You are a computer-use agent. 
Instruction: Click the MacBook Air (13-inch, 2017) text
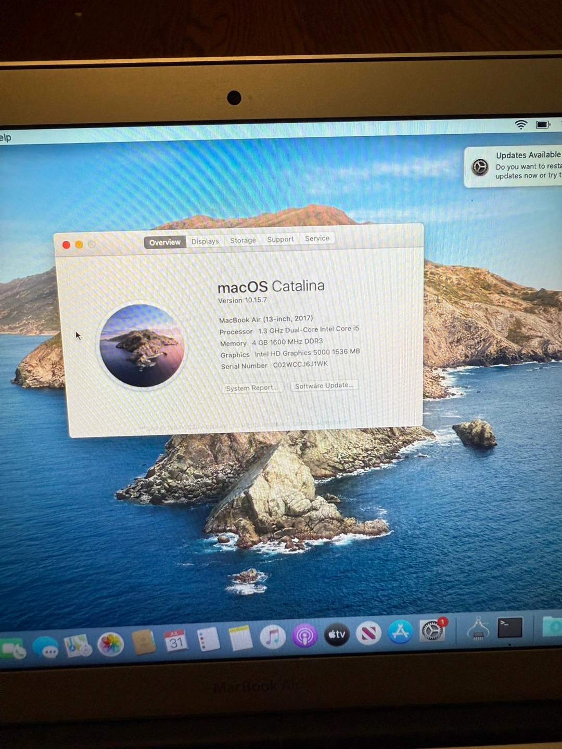[x=266, y=319]
